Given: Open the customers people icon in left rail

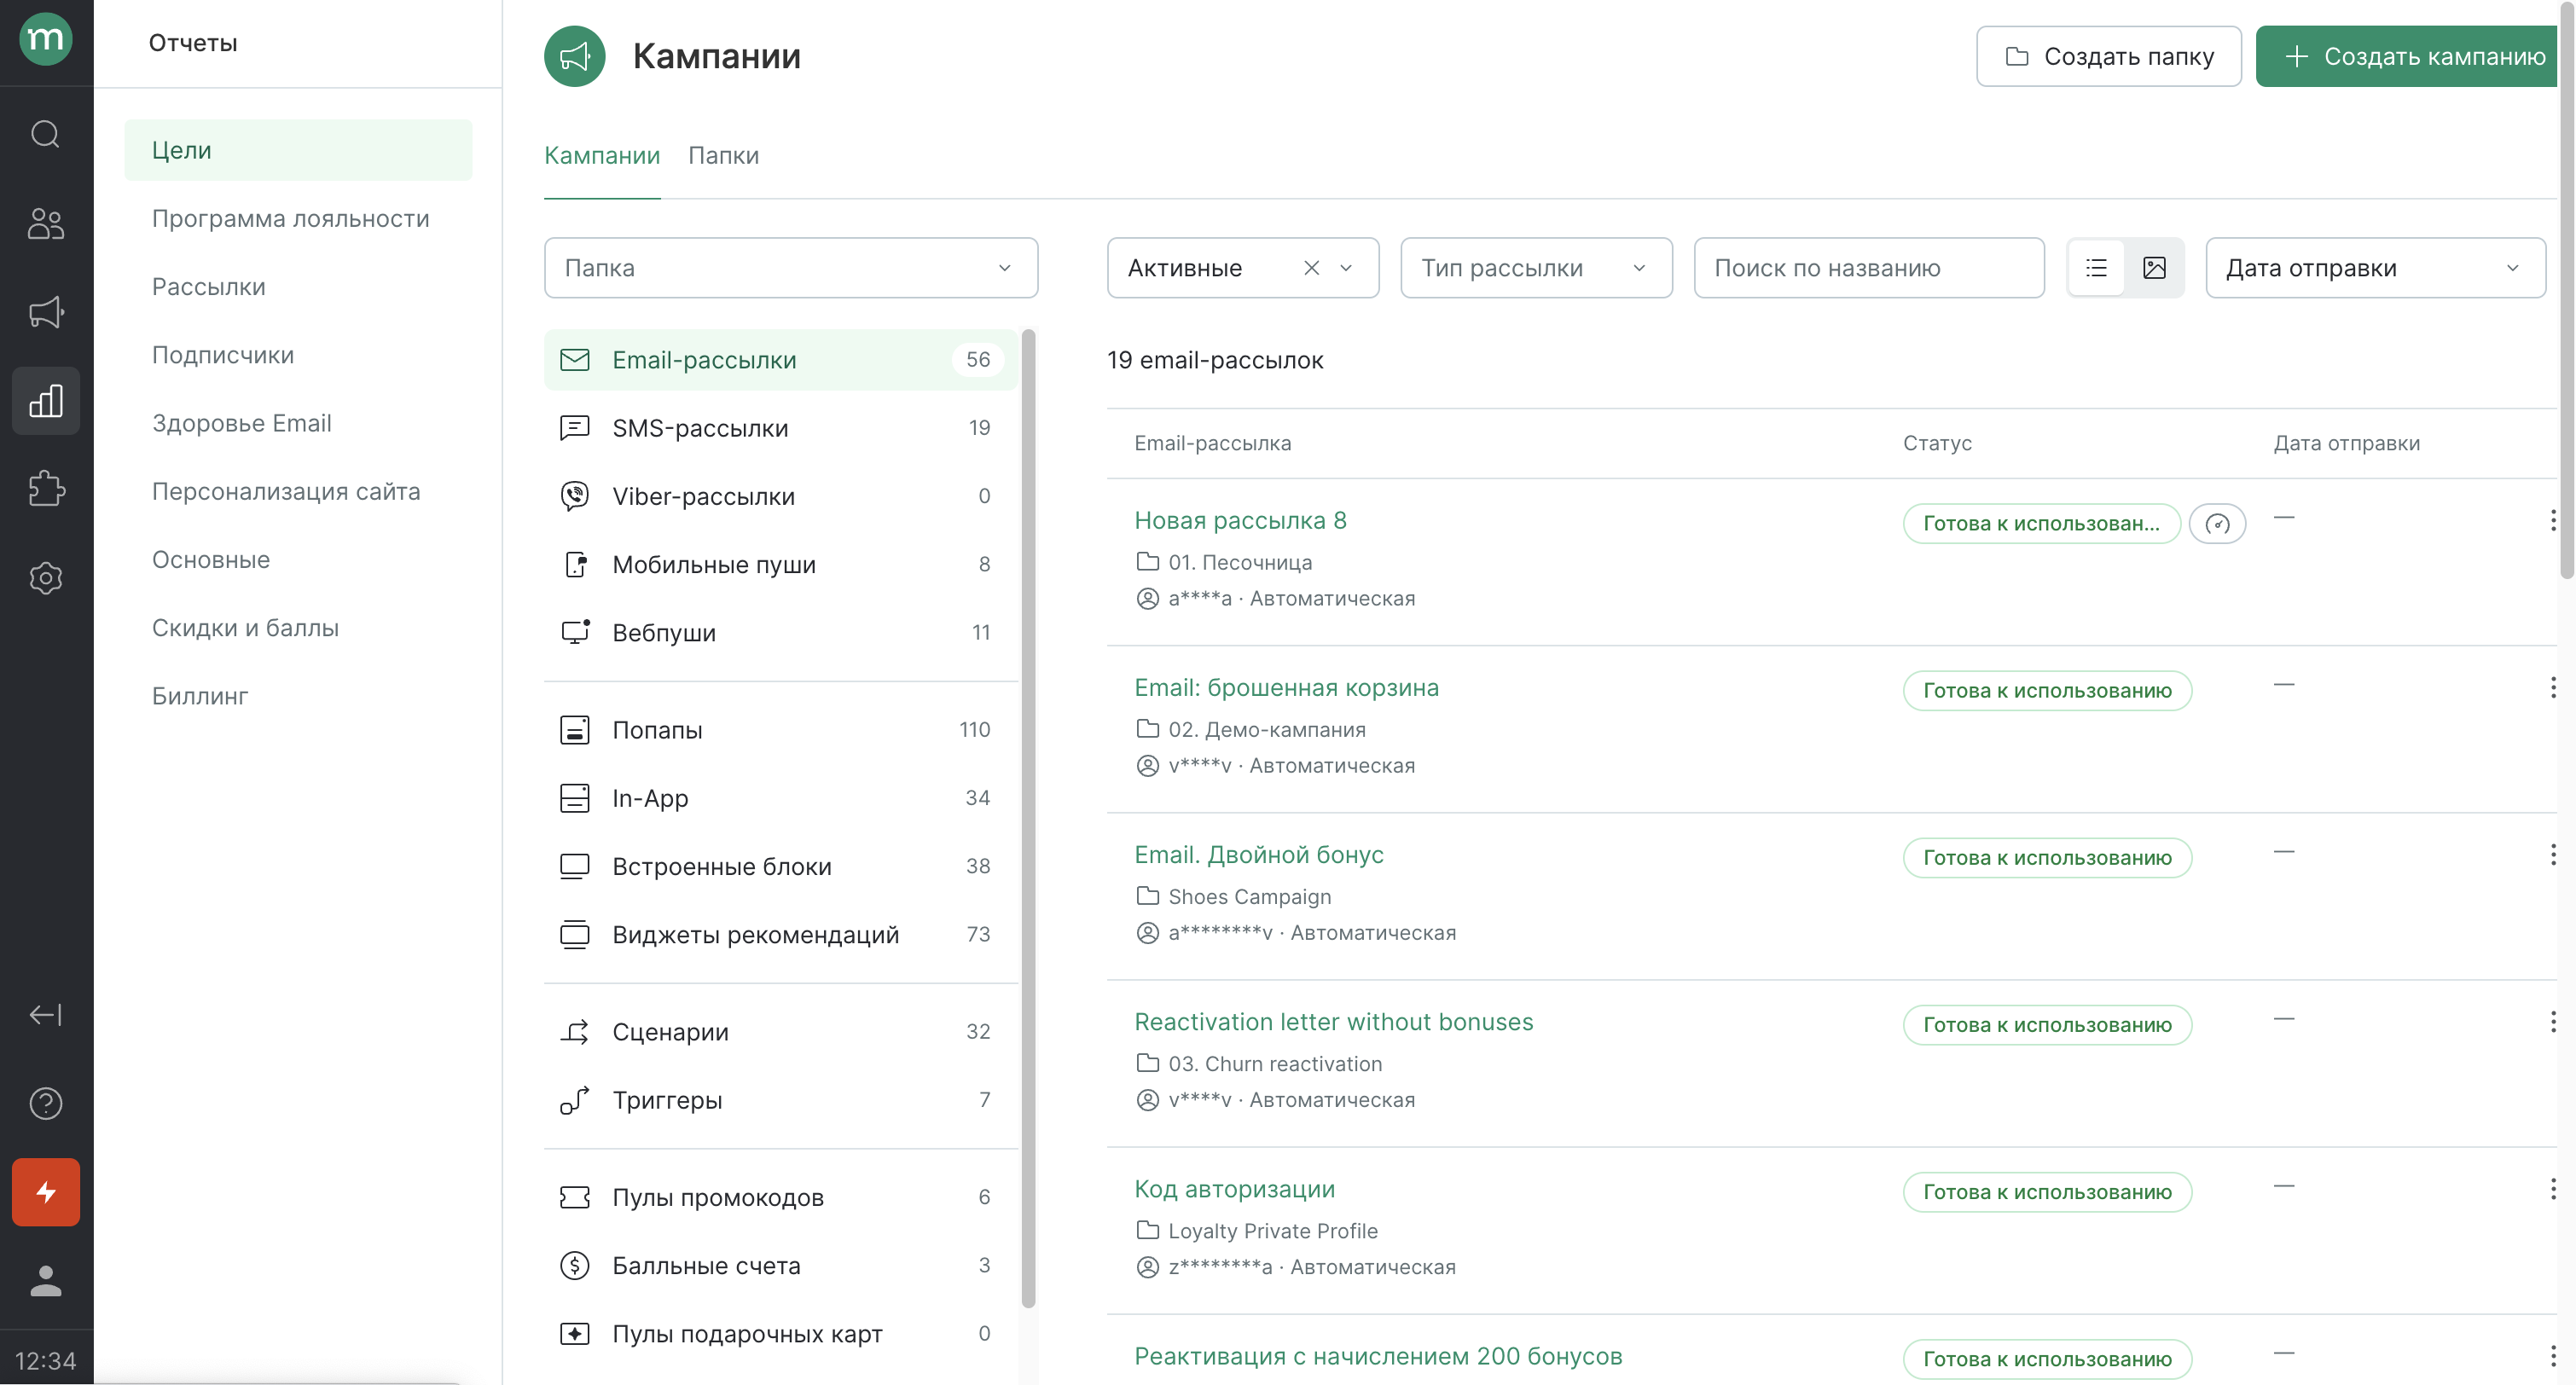Looking at the screenshot, I should pyautogui.click(x=46, y=223).
